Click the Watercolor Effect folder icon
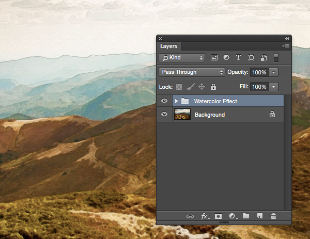The image size is (310, 239). pos(185,101)
